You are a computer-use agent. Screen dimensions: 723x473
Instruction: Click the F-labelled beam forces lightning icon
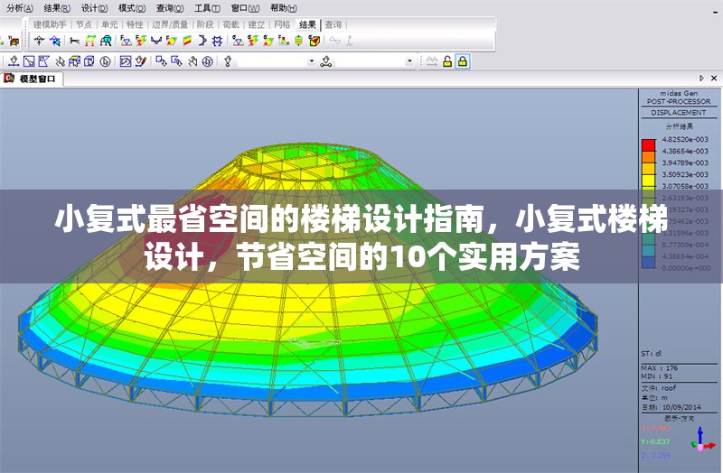coord(141,41)
